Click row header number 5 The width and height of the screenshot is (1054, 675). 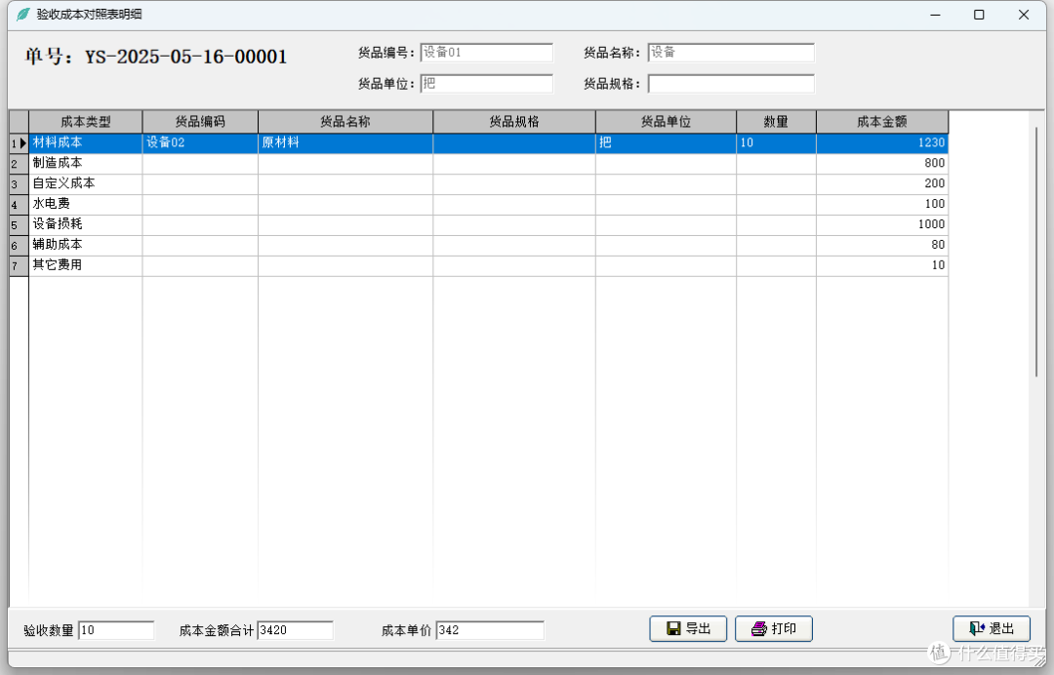pyautogui.click(x=19, y=224)
